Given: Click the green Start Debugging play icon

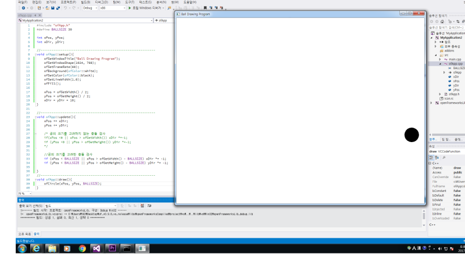Looking at the screenshot, I should [129, 8].
